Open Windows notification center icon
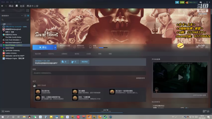 [208, 117]
